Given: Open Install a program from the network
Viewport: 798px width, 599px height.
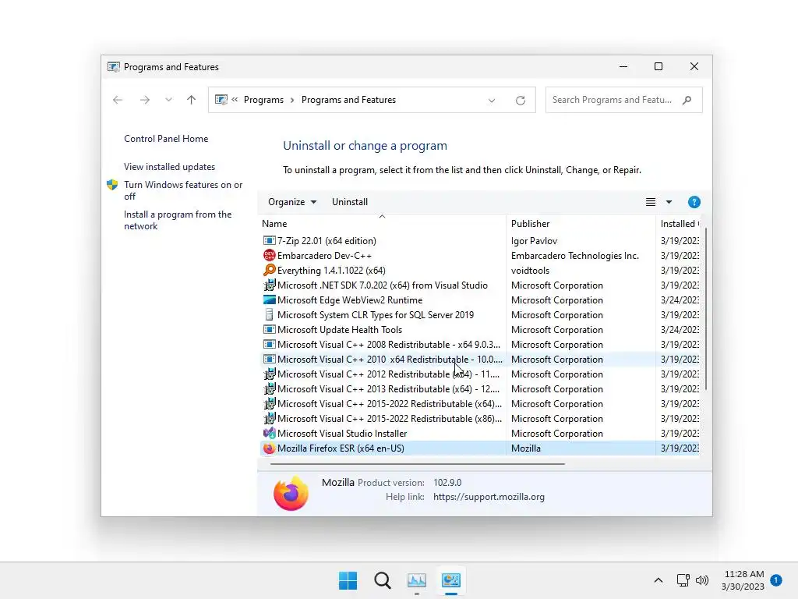Looking at the screenshot, I should click(x=177, y=220).
